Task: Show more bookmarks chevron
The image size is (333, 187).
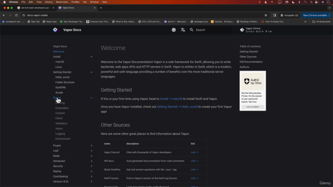Action: point(305,22)
